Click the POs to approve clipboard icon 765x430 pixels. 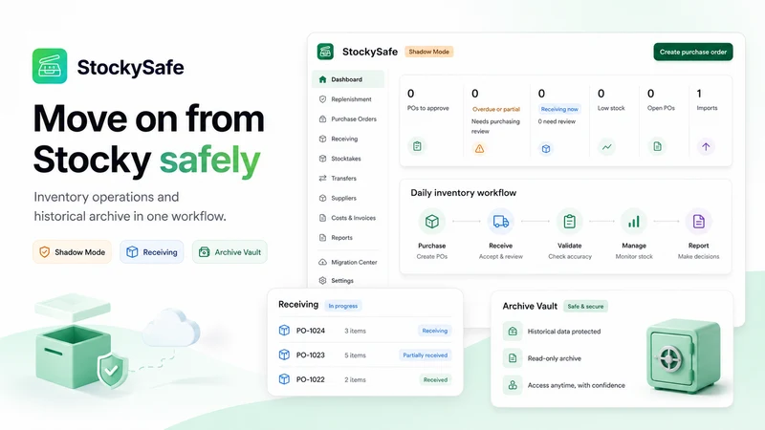417,146
